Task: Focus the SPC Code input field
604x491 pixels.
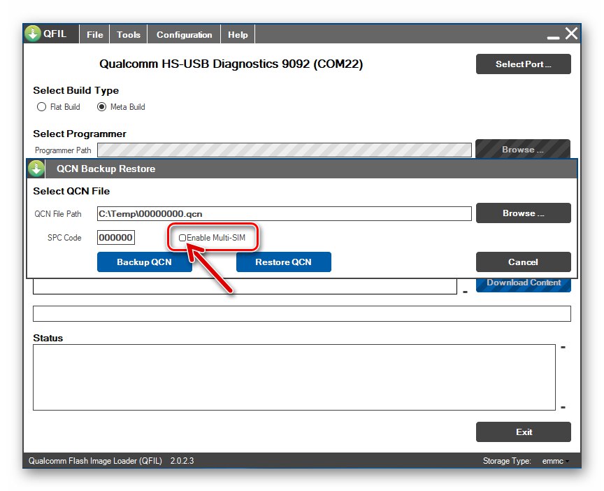Action: [115, 237]
